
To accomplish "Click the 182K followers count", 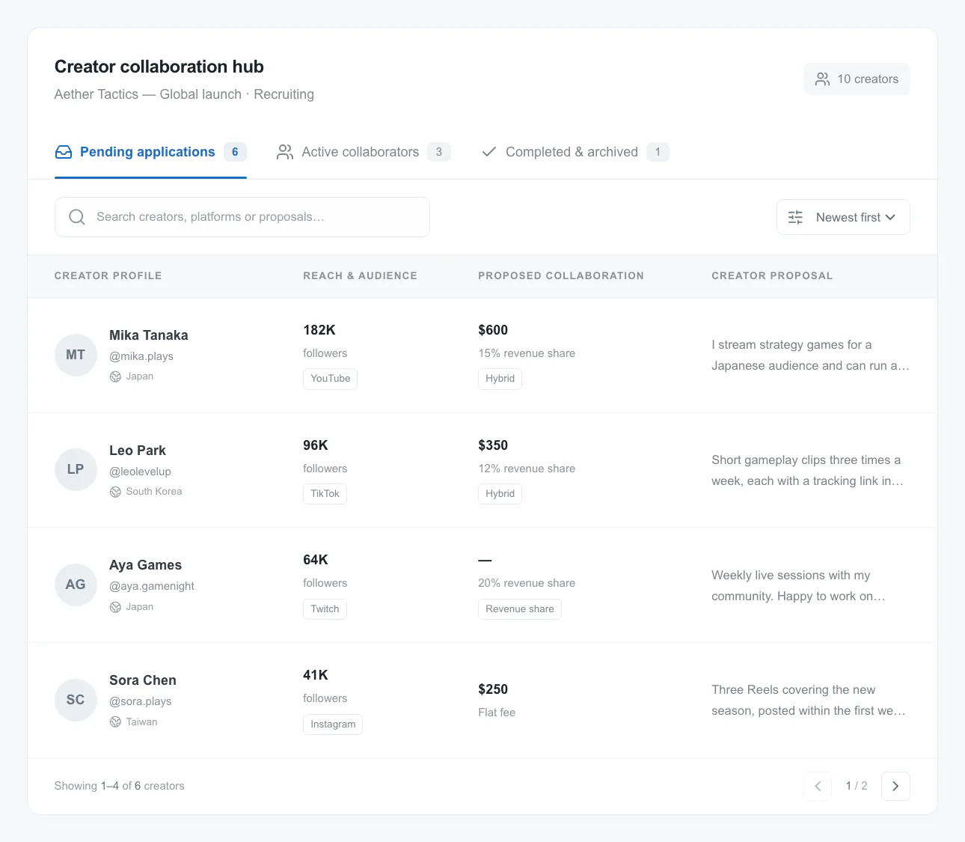I will [x=319, y=330].
